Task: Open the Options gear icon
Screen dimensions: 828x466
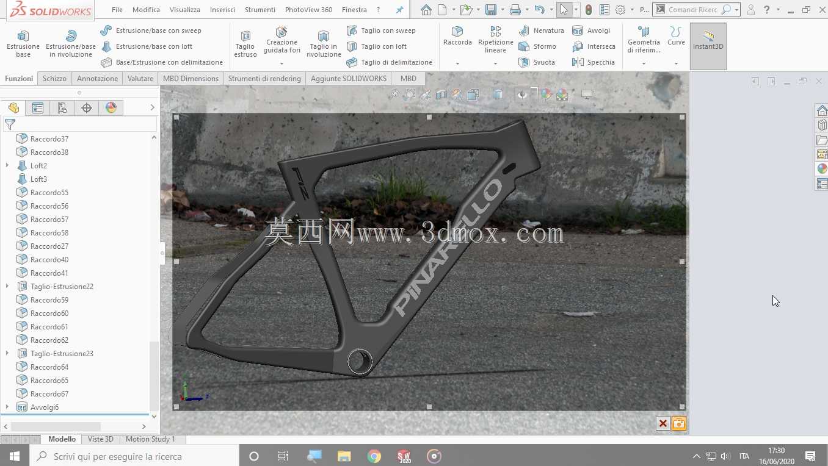Action: 620,10
